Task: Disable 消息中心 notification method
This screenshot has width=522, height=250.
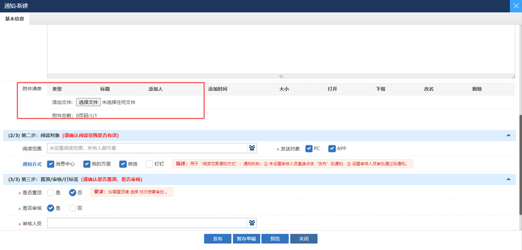Action: pos(51,164)
